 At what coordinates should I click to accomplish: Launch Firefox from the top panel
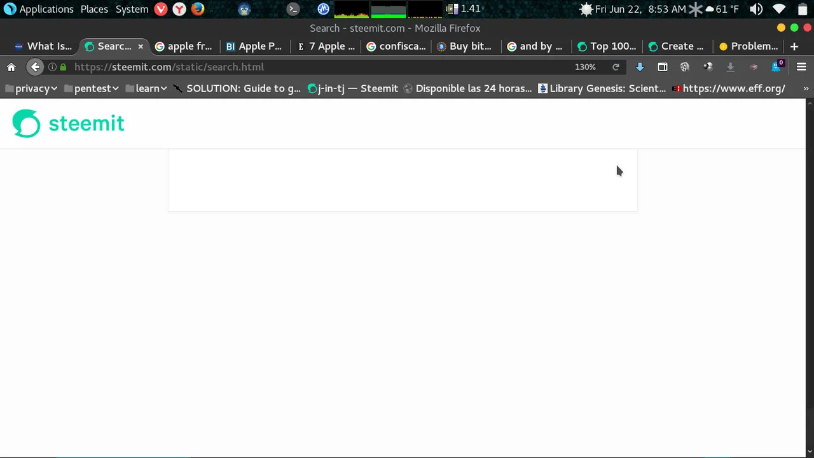tap(198, 9)
